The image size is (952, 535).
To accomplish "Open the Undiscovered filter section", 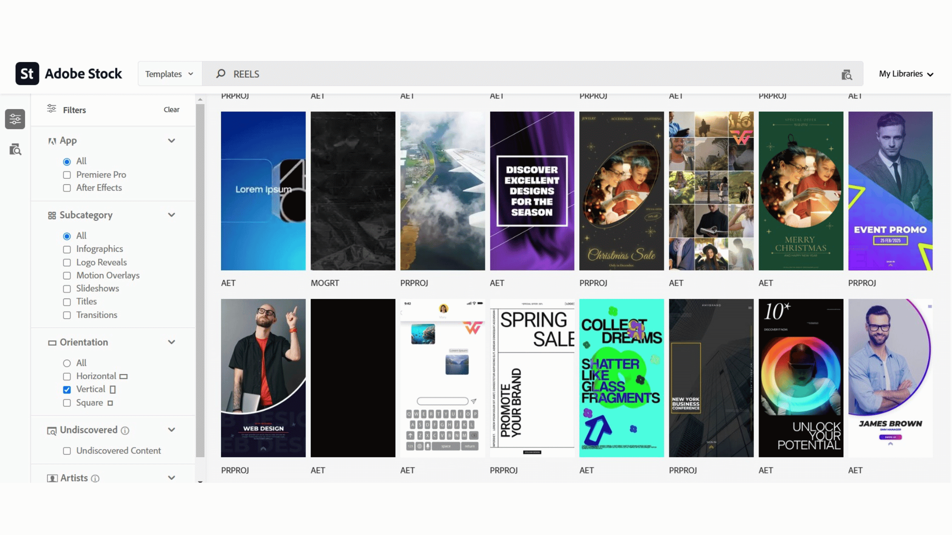I will pyautogui.click(x=172, y=430).
